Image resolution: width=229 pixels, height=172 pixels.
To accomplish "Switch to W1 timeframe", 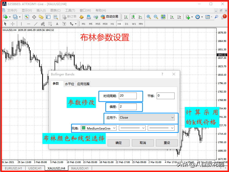I will (x=134, y=24).
